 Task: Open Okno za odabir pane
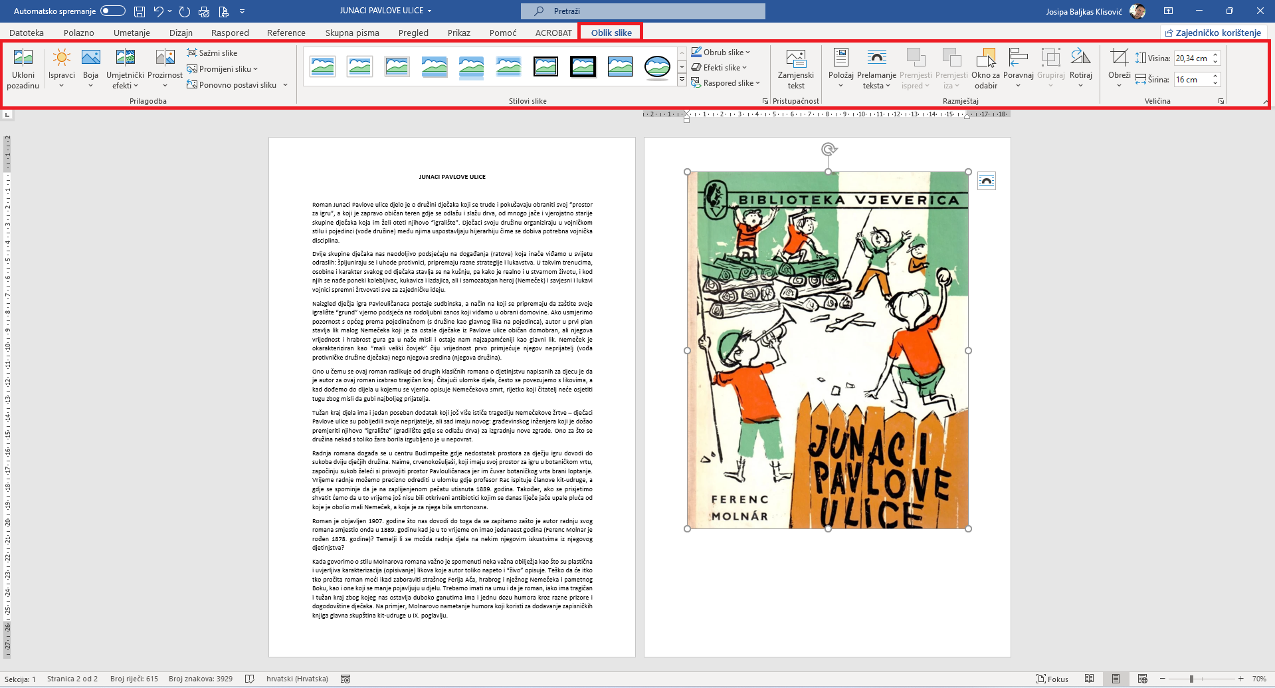pos(985,59)
